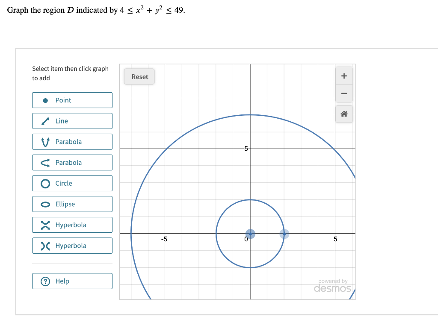
Task: Select the Circle tool
Action: (x=72, y=183)
